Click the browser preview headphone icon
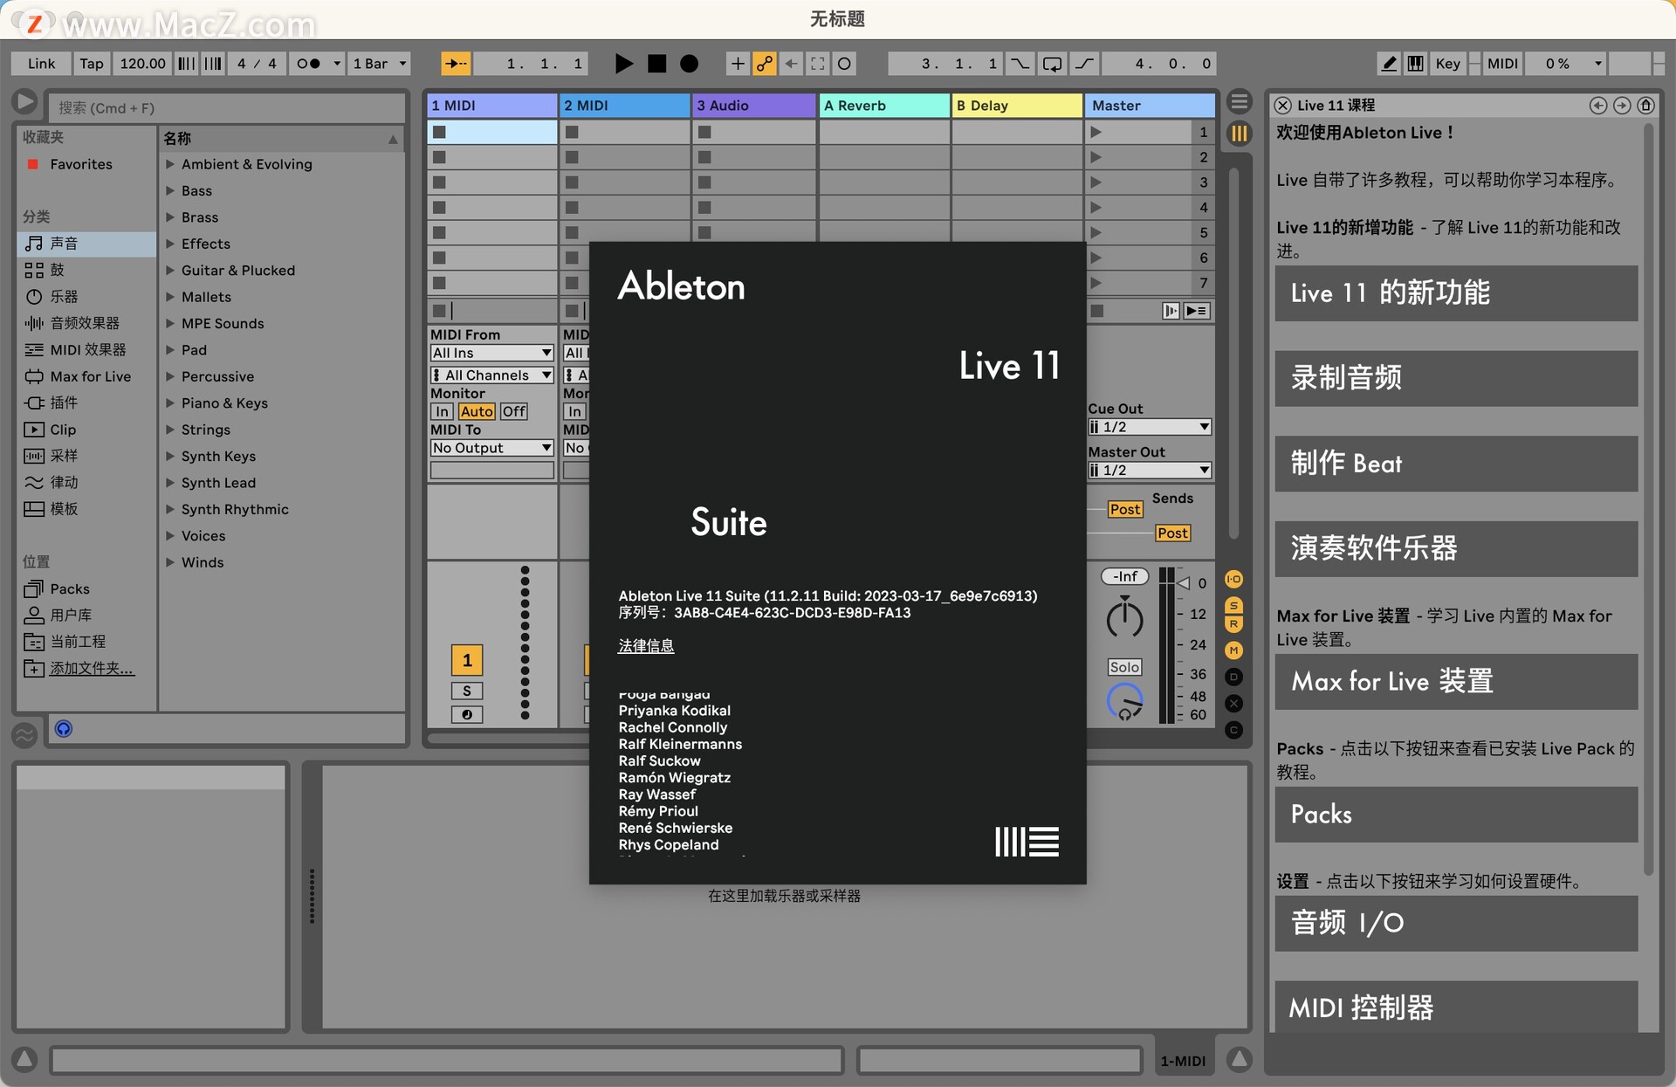 pyautogui.click(x=64, y=729)
